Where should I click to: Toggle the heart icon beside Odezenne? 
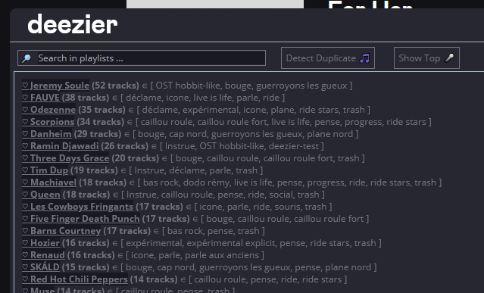25,110
